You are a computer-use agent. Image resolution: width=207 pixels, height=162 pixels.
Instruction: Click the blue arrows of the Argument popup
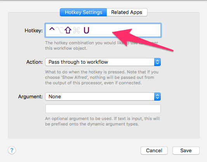point(157,96)
